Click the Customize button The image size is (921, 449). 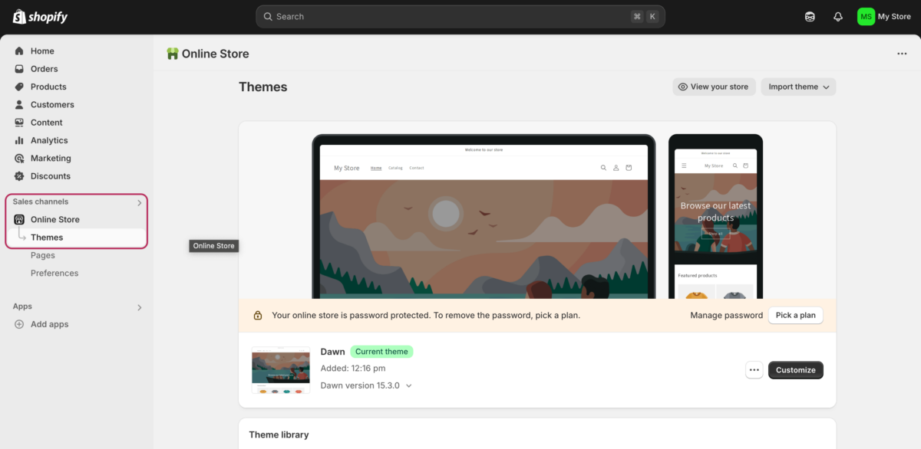pos(795,370)
